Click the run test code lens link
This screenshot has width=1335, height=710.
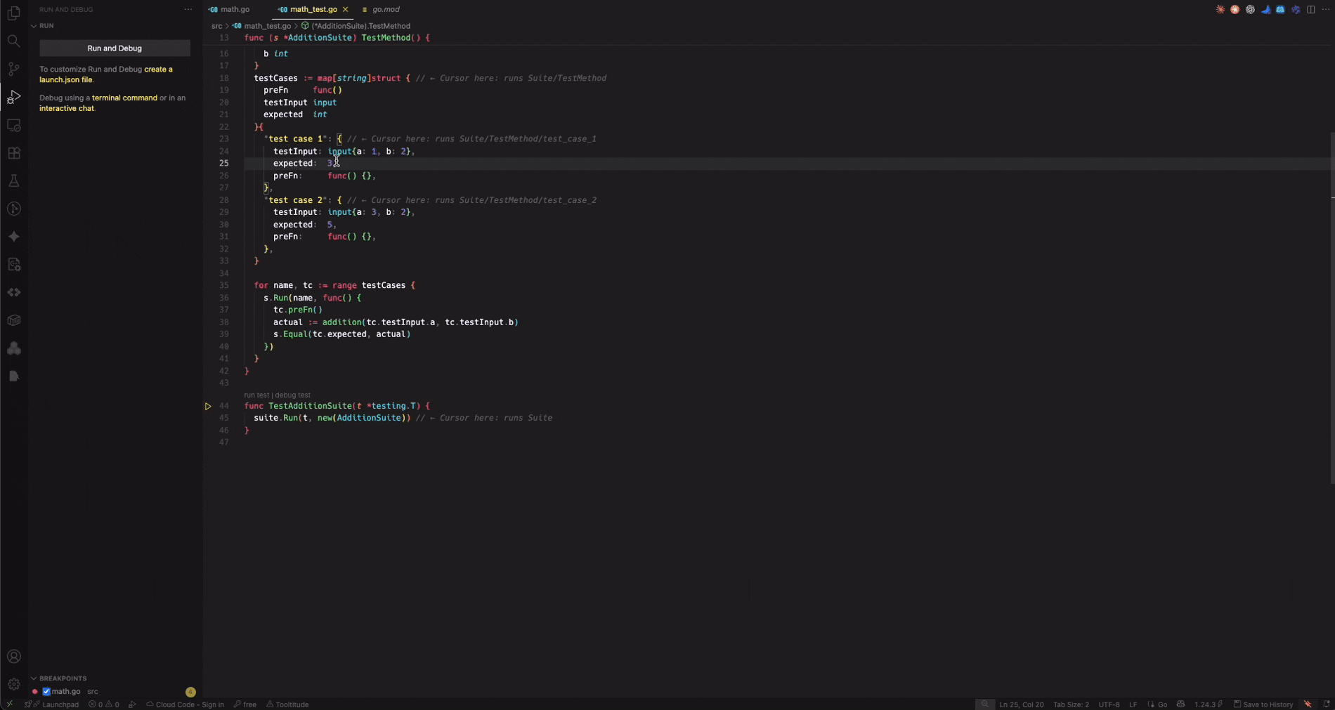257,395
